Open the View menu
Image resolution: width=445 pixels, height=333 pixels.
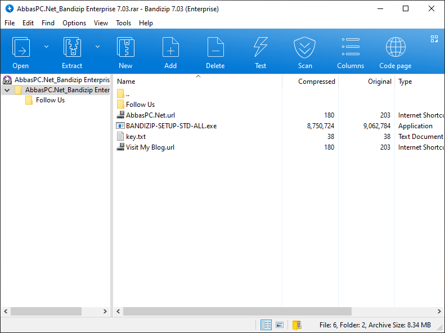pyautogui.click(x=101, y=23)
